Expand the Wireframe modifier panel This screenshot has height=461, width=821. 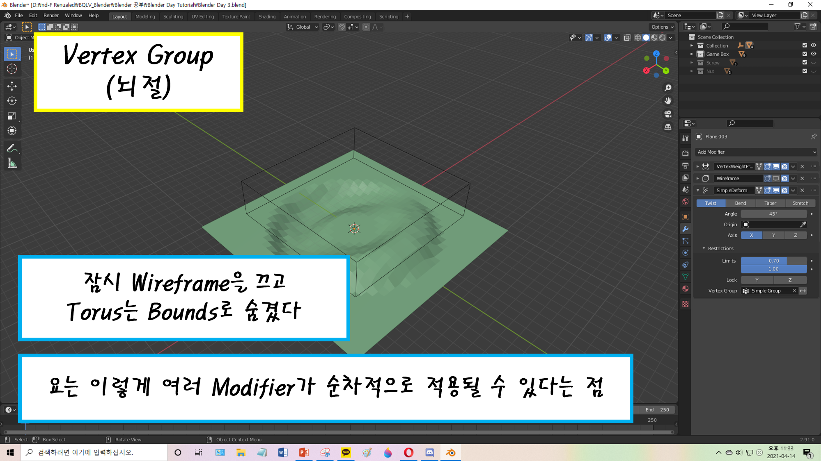[x=698, y=179]
